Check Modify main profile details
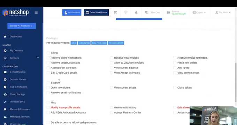 [x=48, y=107]
